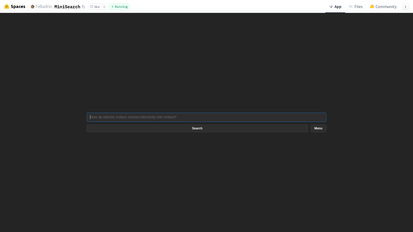The width and height of the screenshot is (413, 232).
Task: Toggle the App view tab
Action: click(x=335, y=6)
